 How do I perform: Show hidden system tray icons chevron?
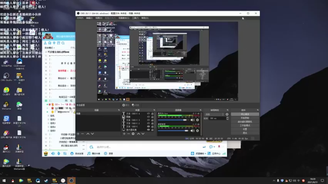tap(274, 181)
